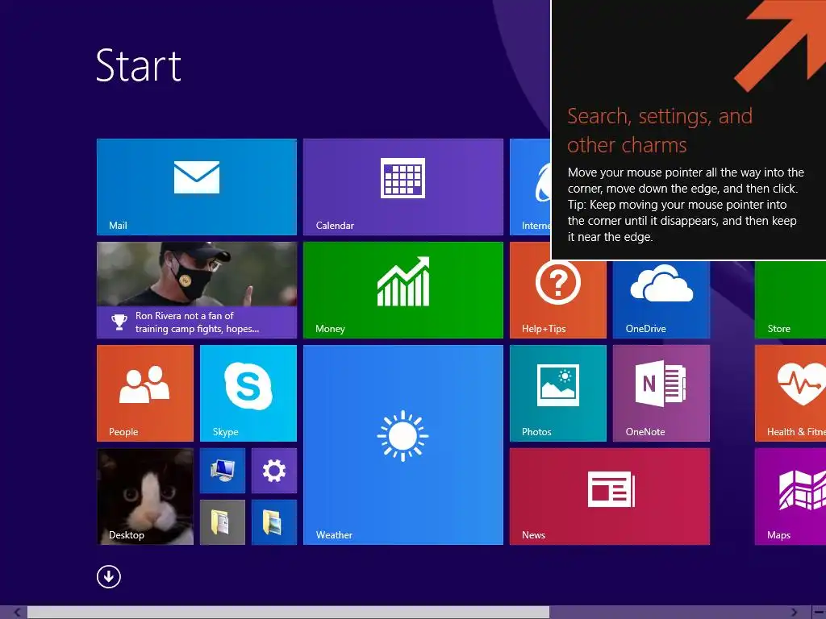Open the OneDrive tile
Image resolution: width=826 pixels, height=619 pixels.
661,299
